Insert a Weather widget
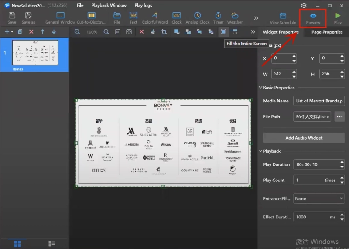 234,16
